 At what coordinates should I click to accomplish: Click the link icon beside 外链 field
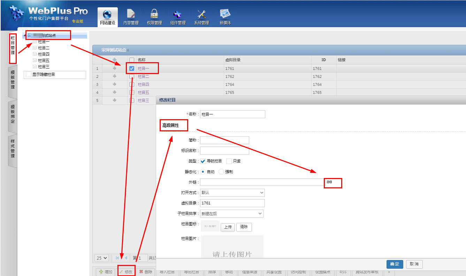click(x=329, y=182)
